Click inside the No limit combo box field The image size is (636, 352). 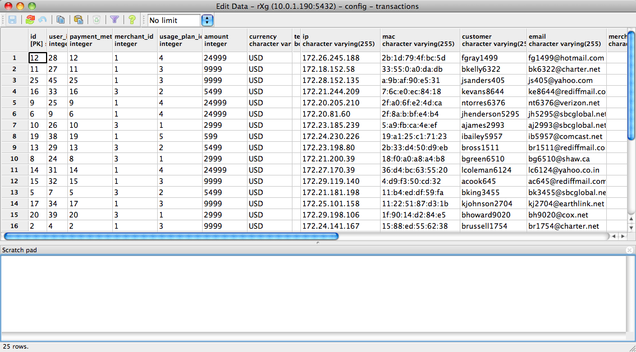[x=173, y=20]
